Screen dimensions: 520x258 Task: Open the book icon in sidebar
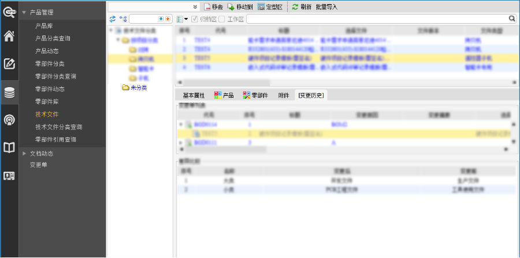coord(9,147)
